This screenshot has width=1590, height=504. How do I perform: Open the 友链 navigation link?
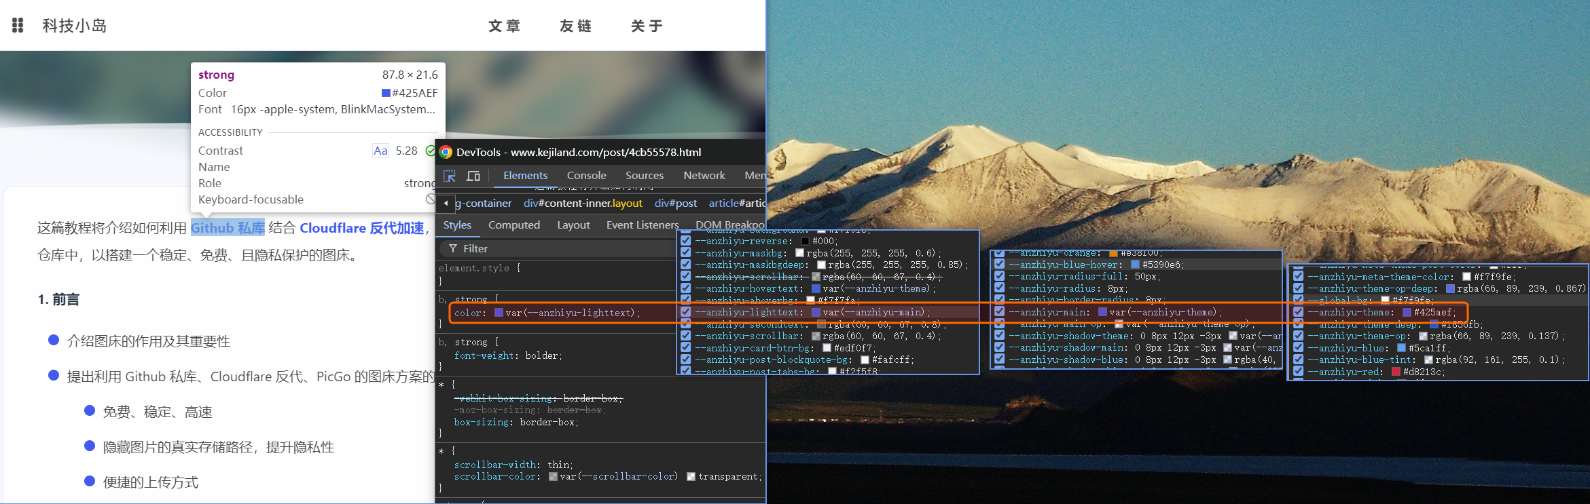(575, 26)
